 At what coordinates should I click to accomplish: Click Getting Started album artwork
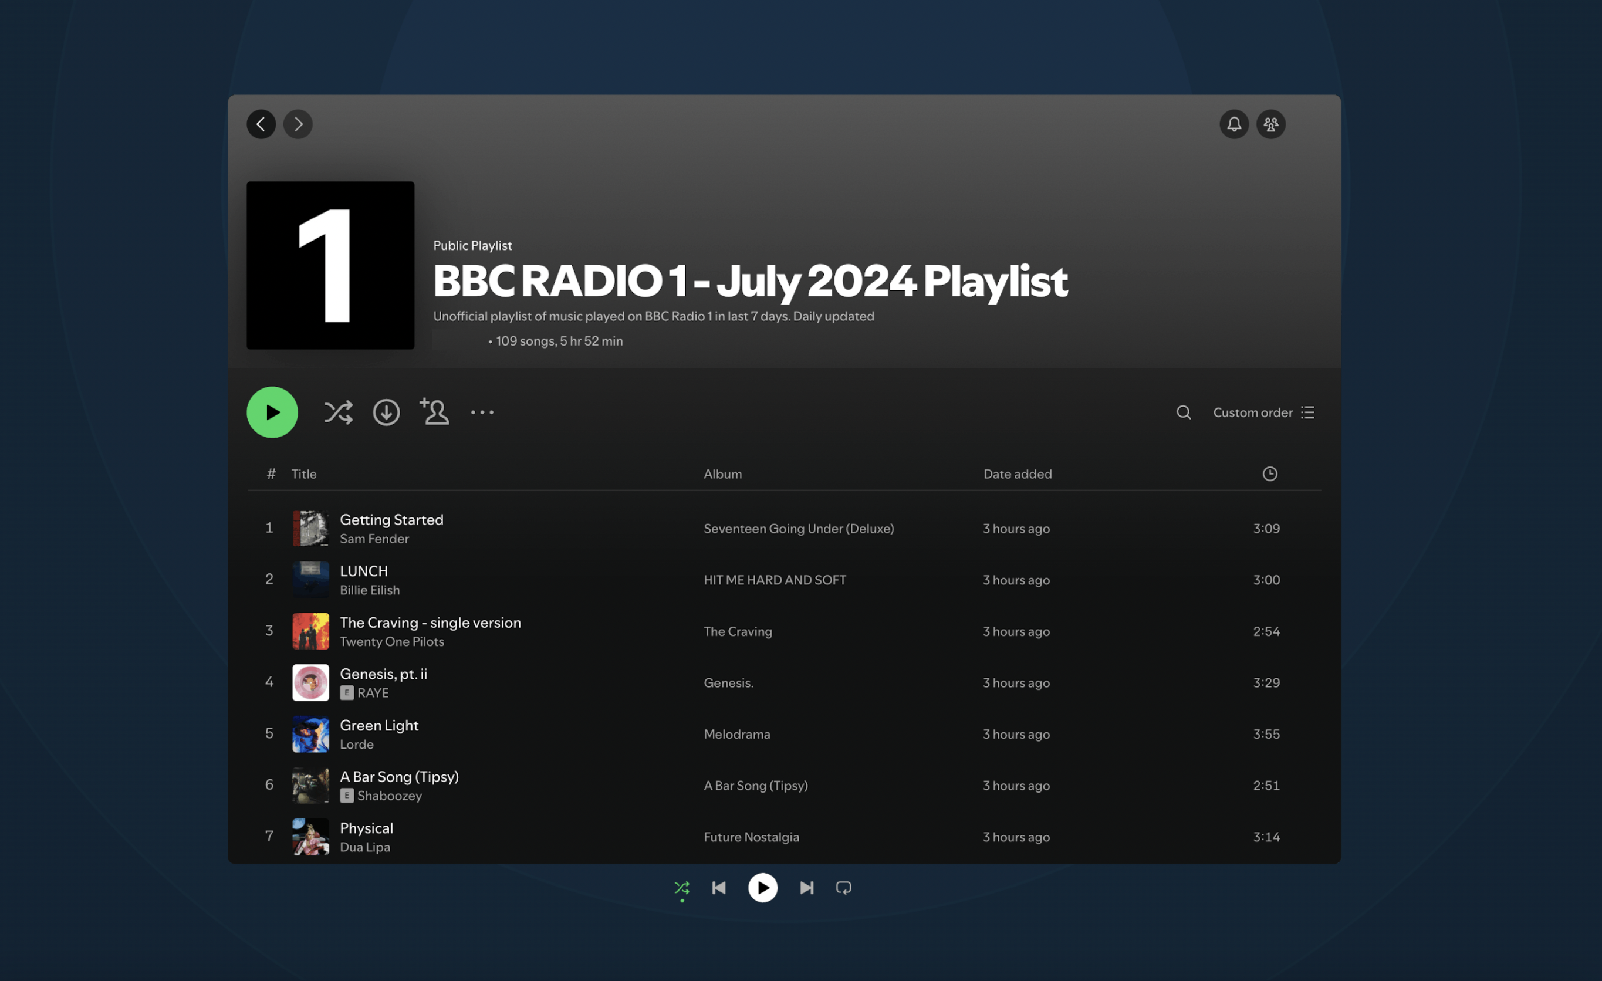click(x=310, y=529)
